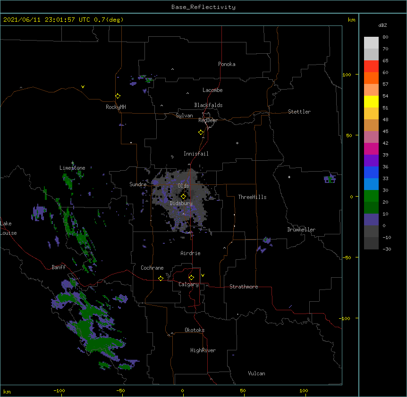Click the Sundre label

coord(138,184)
